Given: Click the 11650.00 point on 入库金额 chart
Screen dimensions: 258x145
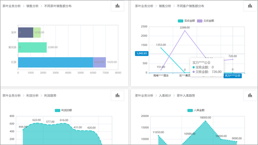Looking at the screenshot, I should click(158, 135).
